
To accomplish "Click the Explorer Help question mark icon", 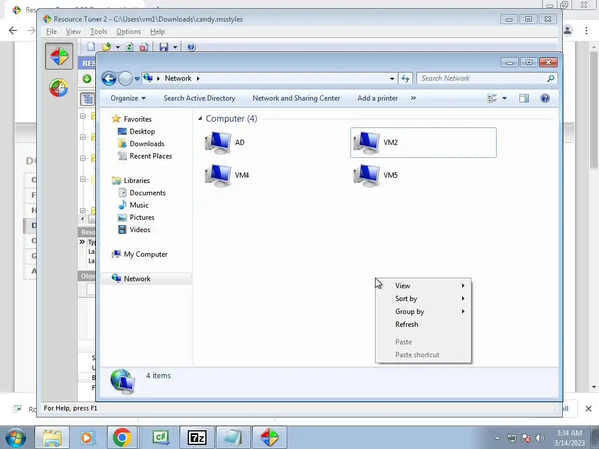I will click(x=545, y=98).
